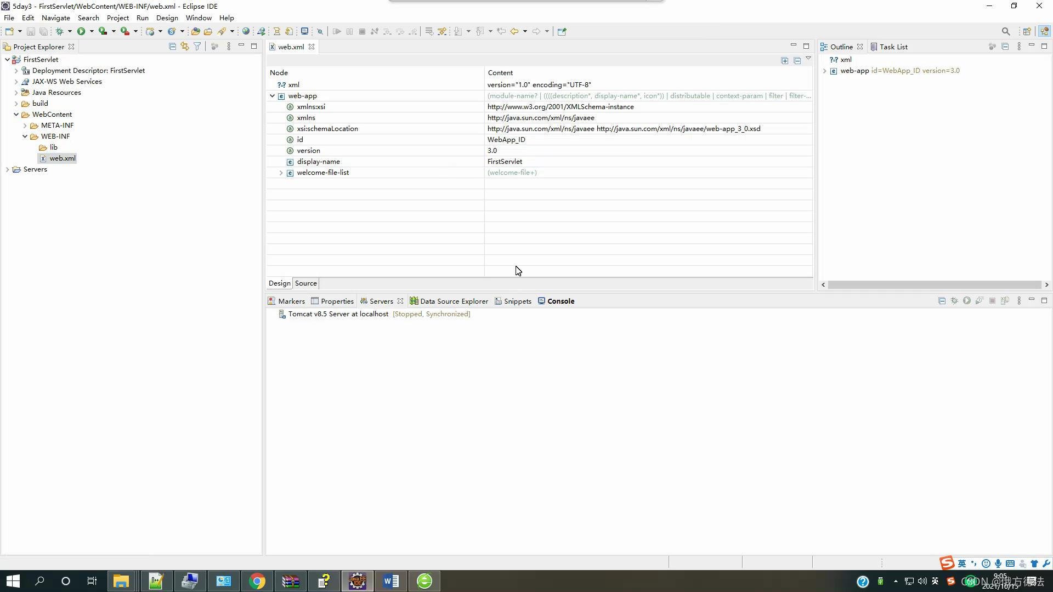This screenshot has width=1053, height=592.
Task: Click Collapse All icon in XML editor
Action: click(x=797, y=60)
